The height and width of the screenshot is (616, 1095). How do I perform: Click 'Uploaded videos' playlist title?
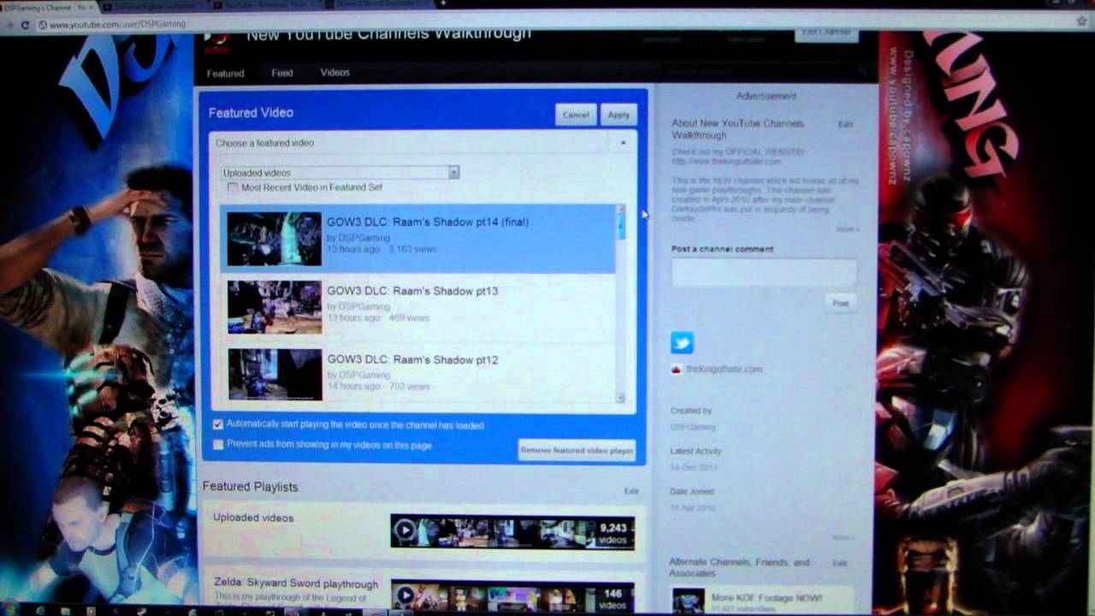click(x=253, y=518)
